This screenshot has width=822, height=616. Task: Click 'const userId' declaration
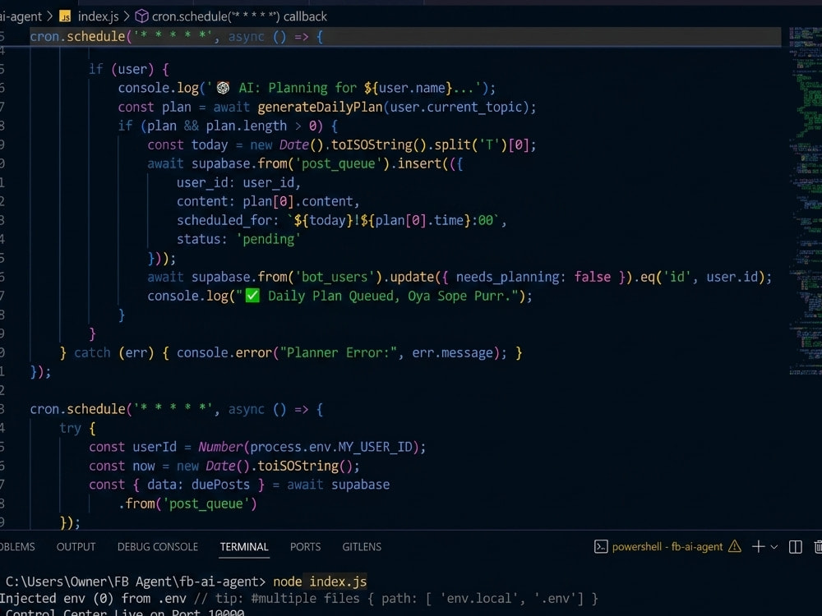[132, 447]
